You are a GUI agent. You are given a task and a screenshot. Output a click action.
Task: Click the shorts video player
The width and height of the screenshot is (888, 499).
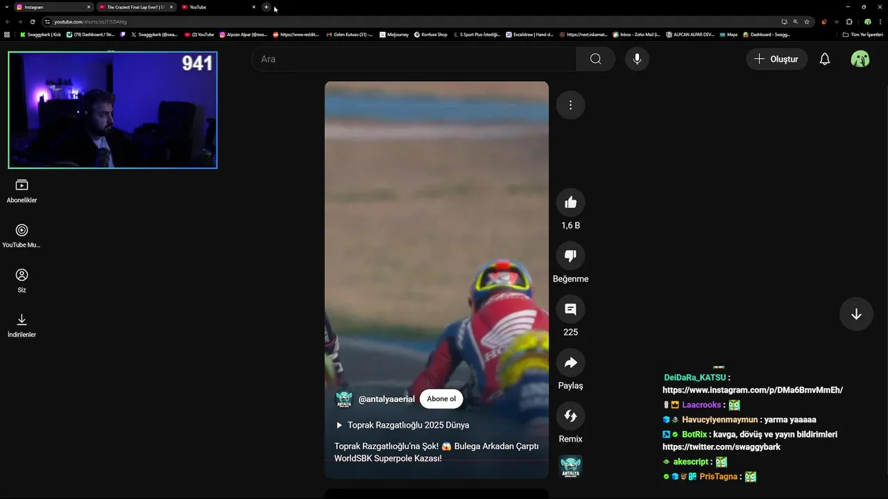pos(436,279)
